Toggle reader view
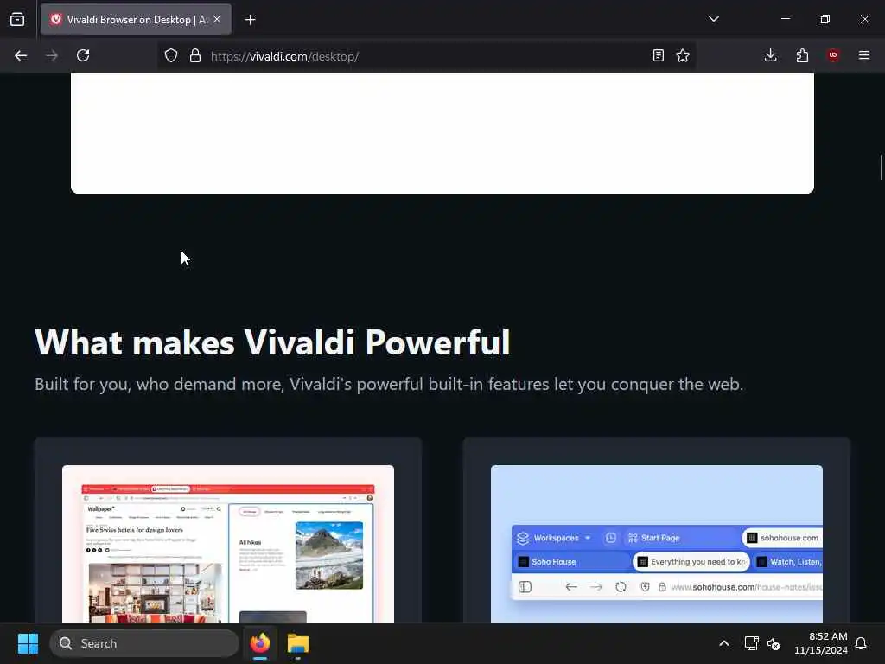Image resolution: width=885 pixels, height=664 pixels. [x=658, y=55]
